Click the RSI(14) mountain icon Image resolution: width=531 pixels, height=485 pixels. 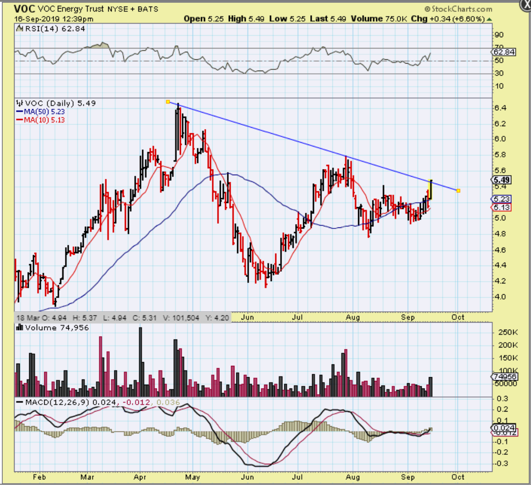click(20, 29)
